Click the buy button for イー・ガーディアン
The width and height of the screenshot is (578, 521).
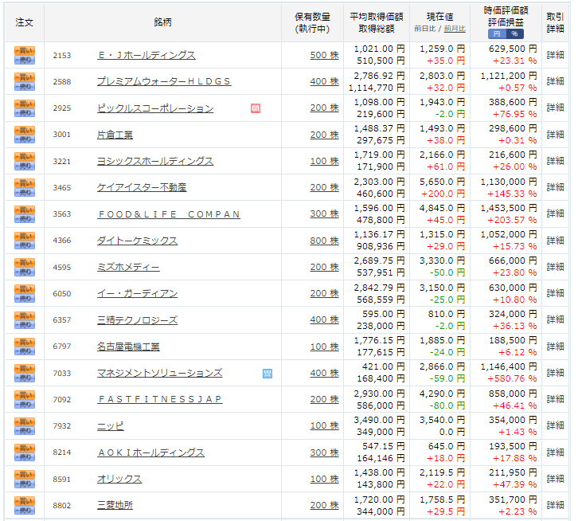pos(25,289)
